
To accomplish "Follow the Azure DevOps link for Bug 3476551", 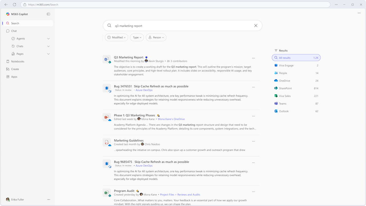I will coord(144,90).
